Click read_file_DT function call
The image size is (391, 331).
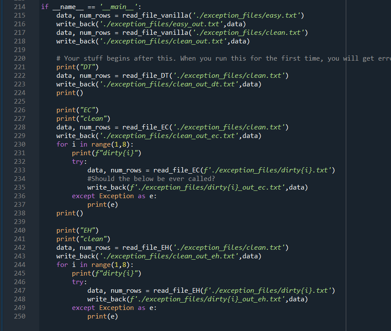pyautogui.click(x=205, y=75)
